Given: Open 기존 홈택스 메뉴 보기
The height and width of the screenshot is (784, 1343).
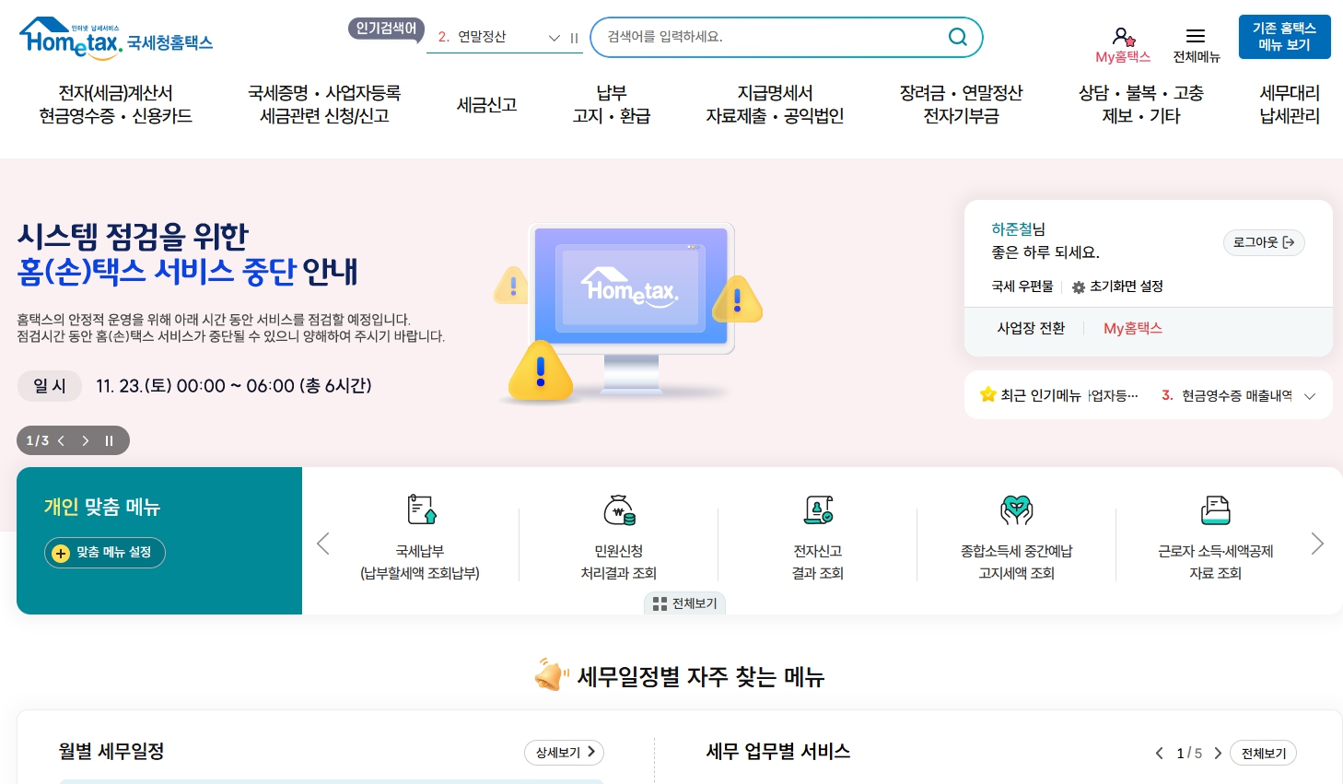Looking at the screenshot, I should pyautogui.click(x=1284, y=37).
